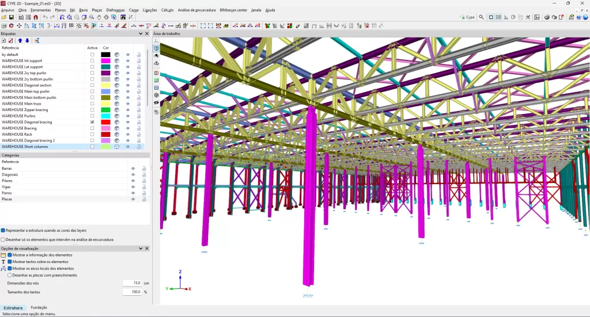This screenshot has width=590, height=317.
Task: Enable 'Desenhar as placas com preenchimento' checkbox
Action: point(10,275)
